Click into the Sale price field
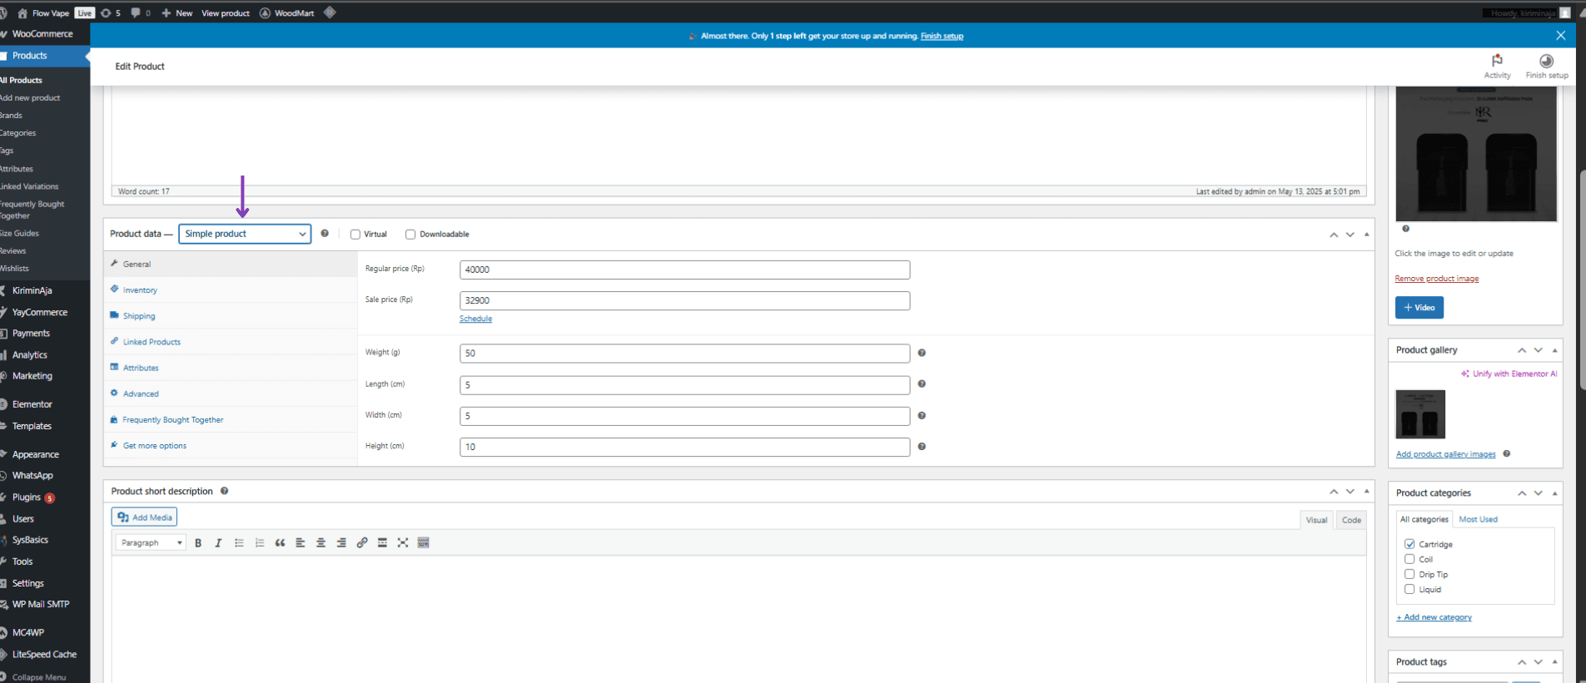This screenshot has height=683, width=1586. 684,300
